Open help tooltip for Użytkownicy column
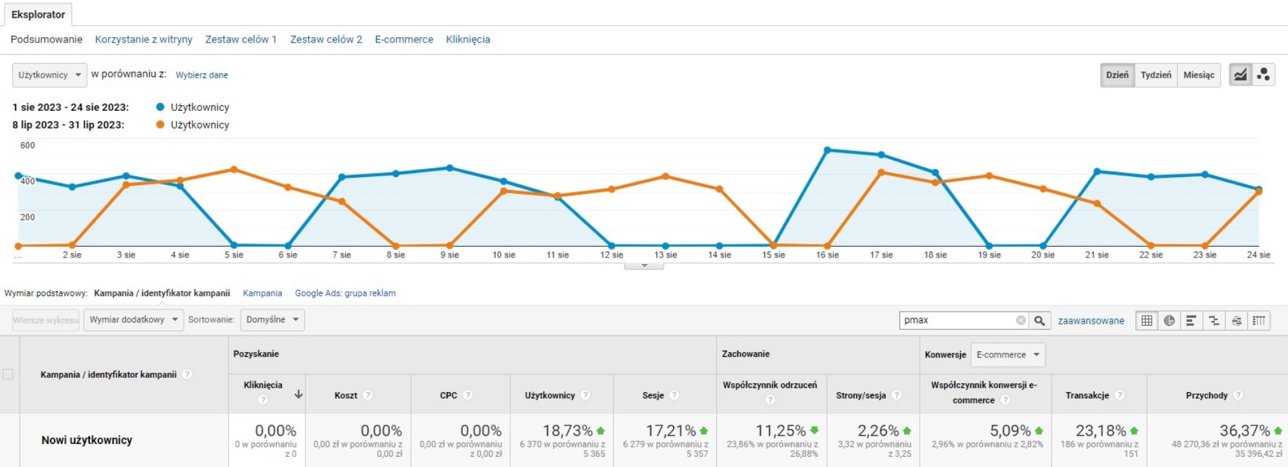 585,395
